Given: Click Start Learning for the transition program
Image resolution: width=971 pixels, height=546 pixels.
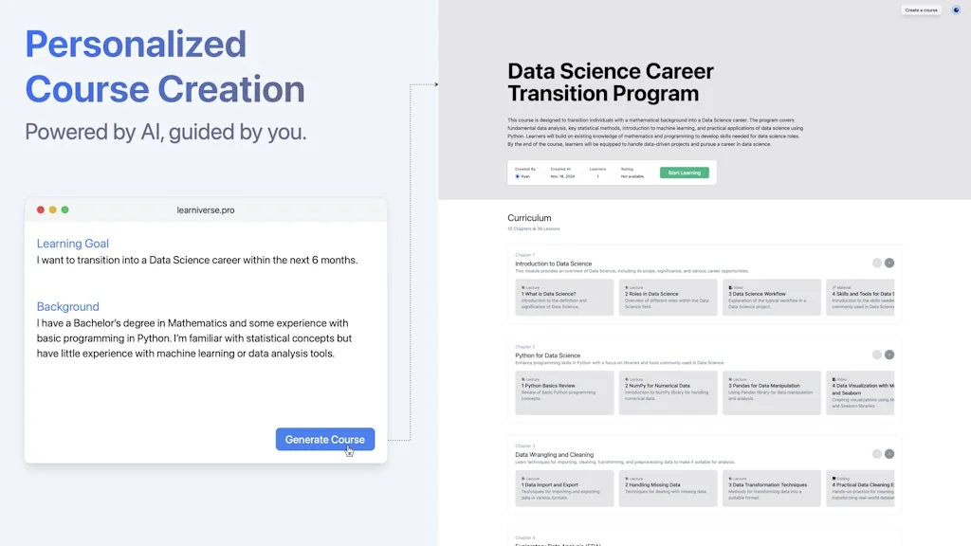Looking at the screenshot, I should [x=685, y=173].
